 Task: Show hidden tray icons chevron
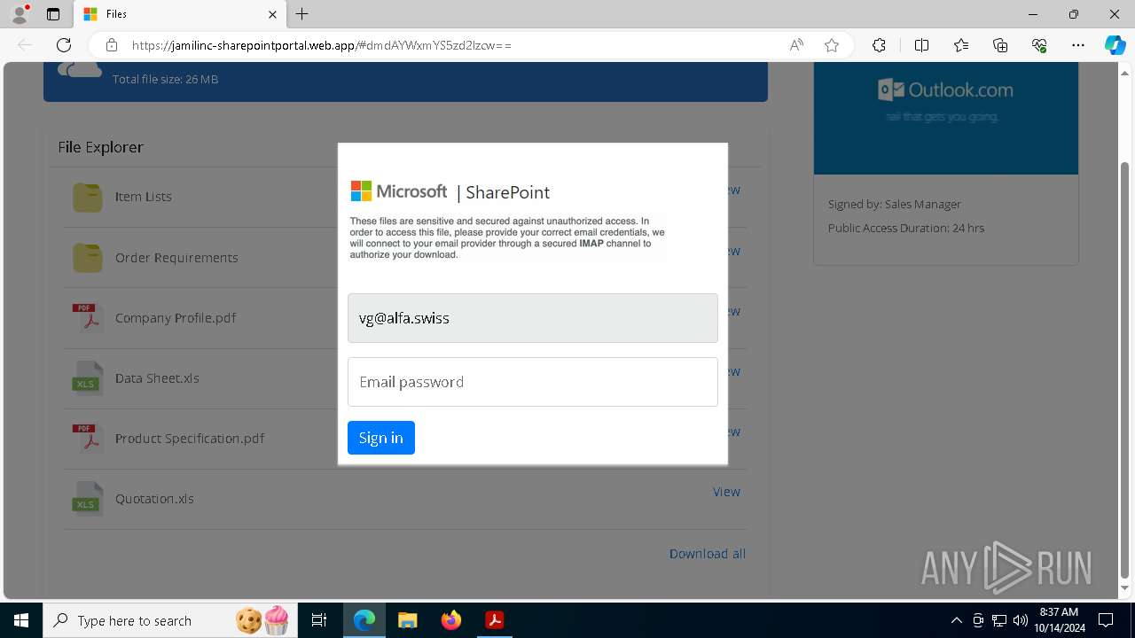click(x=956, y=620)
